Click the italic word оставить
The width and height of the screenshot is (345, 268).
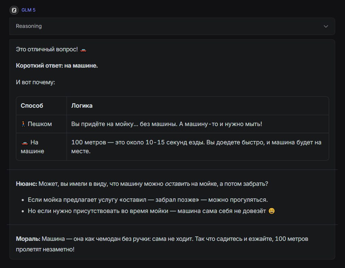(x=177, y=184)
